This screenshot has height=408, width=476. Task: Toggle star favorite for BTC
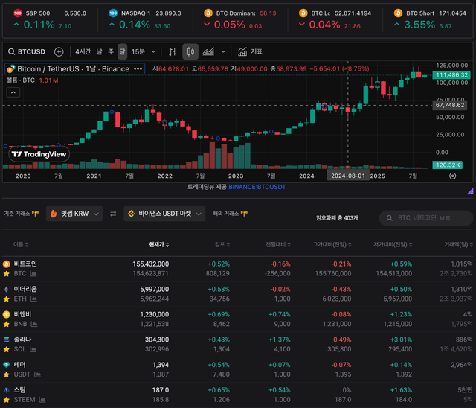[x=6, y=274]
